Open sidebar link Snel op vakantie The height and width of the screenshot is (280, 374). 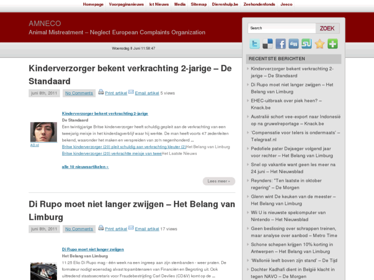coord(293,168)
